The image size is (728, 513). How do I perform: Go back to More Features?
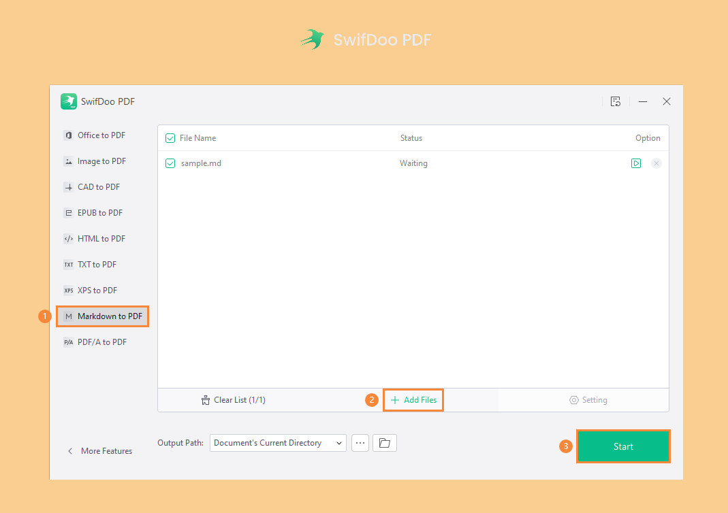(x=100, y=451)
